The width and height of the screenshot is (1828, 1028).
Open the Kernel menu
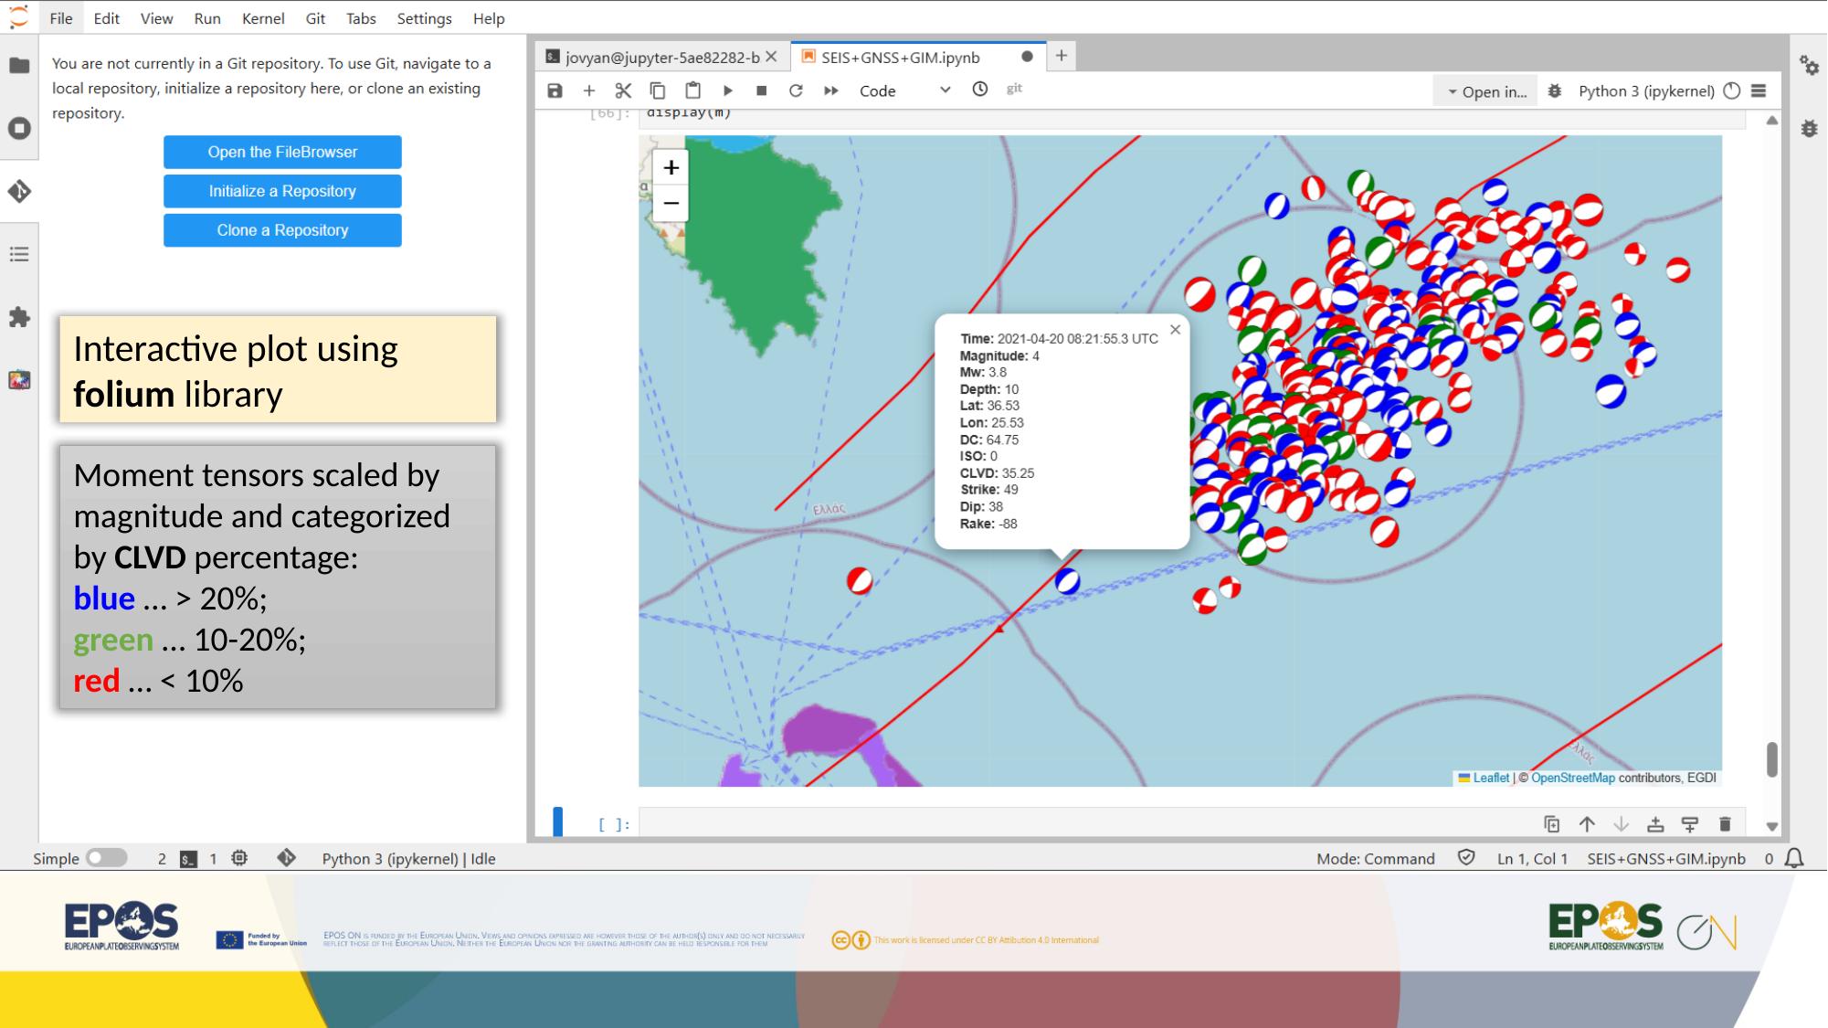(x=263, y=18)
